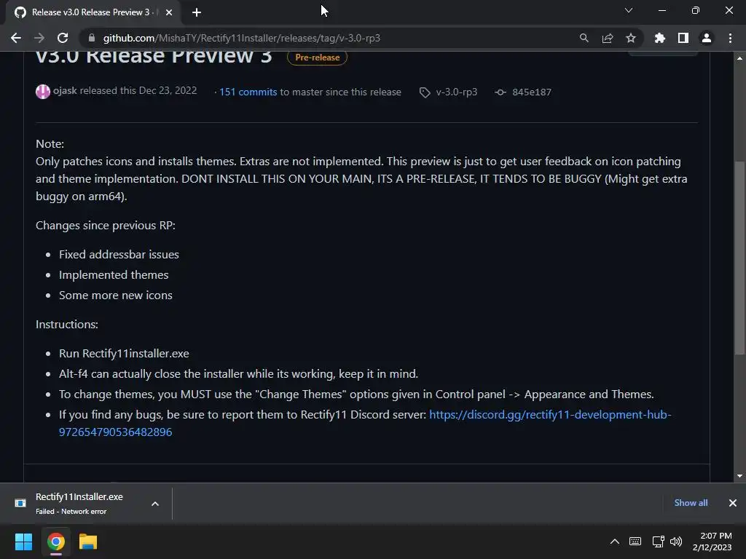Open ojask's user avatar
746x559 pixels.
point(43,91)
